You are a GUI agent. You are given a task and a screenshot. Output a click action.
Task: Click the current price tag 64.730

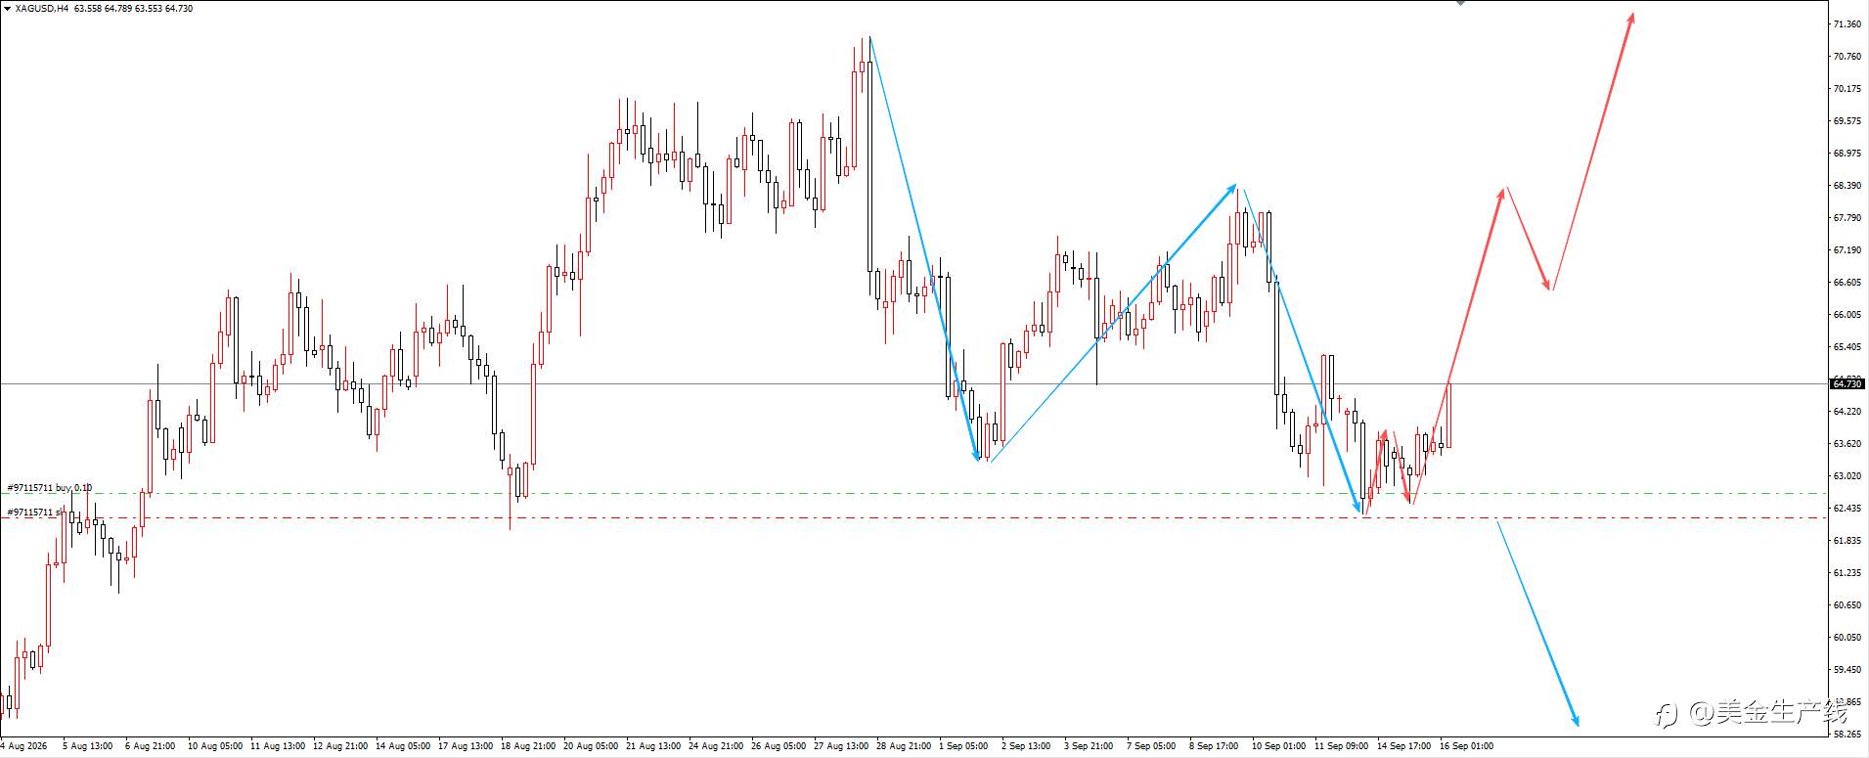click(x=1847, y=384)
